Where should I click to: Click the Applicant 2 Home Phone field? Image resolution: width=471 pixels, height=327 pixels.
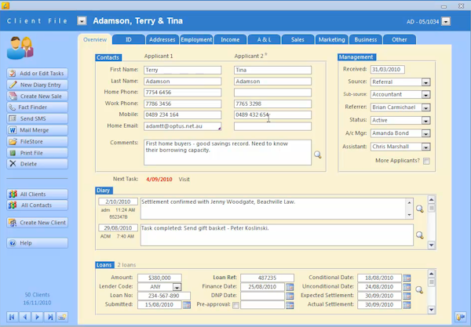pos(272,93)
